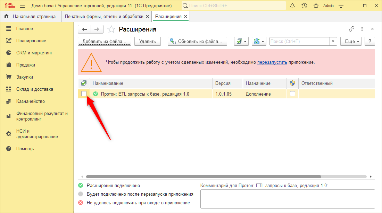This screenshot has height=213, width=382.
Task: Open the 1C main menu hamburger icon
Action: coord(22,6)
